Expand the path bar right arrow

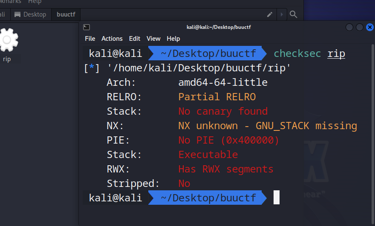coord(281,14)
